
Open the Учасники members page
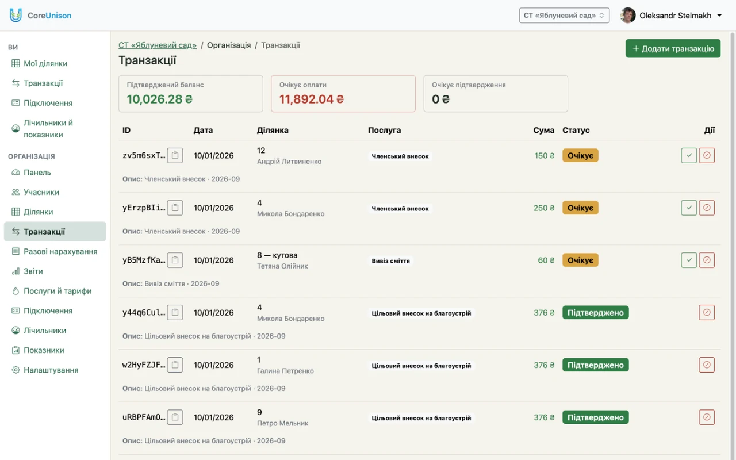pyautogui.click(x=55, y=192)
